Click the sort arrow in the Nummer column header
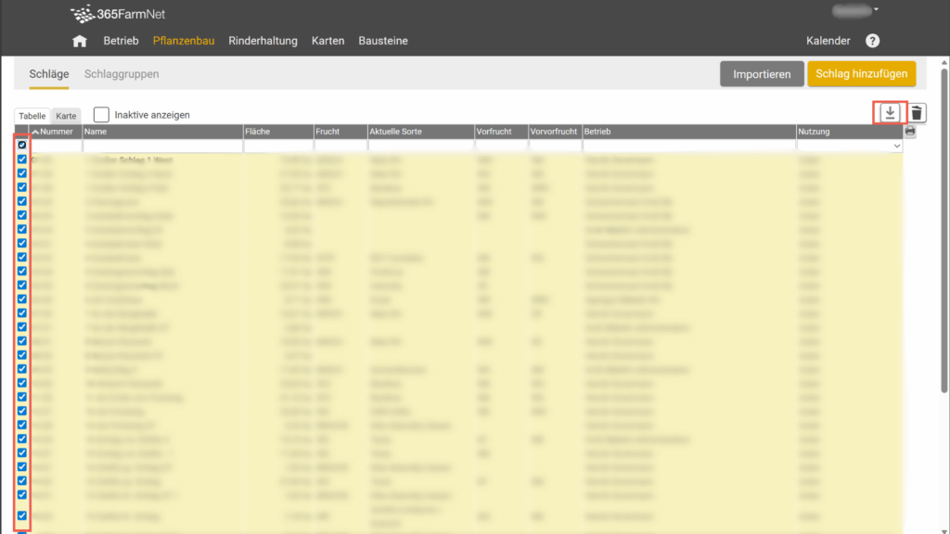Screen dimensions: 950x534 pyautogui.click(x=35, y=132)
